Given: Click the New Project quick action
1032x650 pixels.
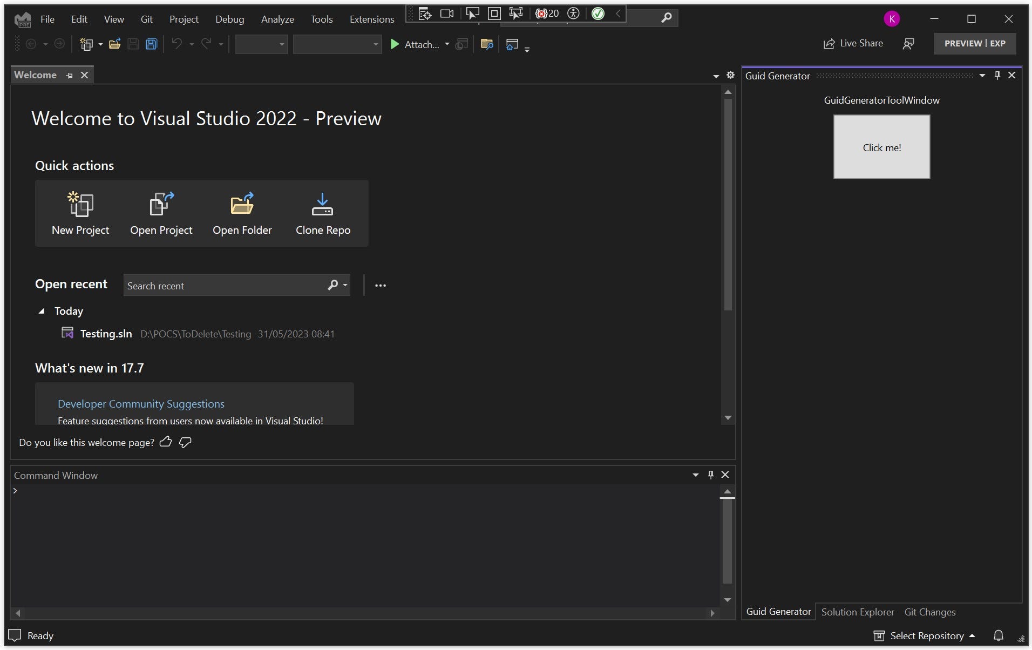Looking at the screenshot, I should tap(80, 214).
